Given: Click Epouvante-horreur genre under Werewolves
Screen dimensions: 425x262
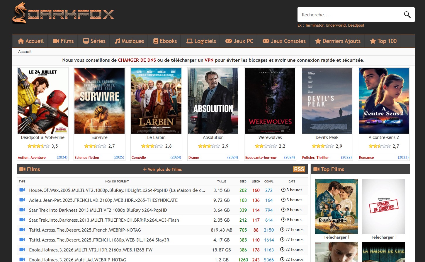Looking at the screenshot, I should 261,157.
